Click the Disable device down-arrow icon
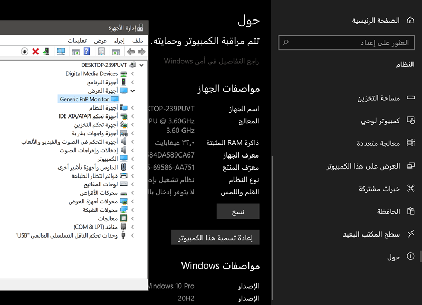Viewport: 422px width, 305px height. (24, 52)
